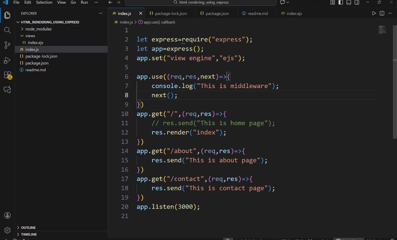Go forward with the right arrow
The width and height of the screenshot is (397, 240).
(118, 2)
